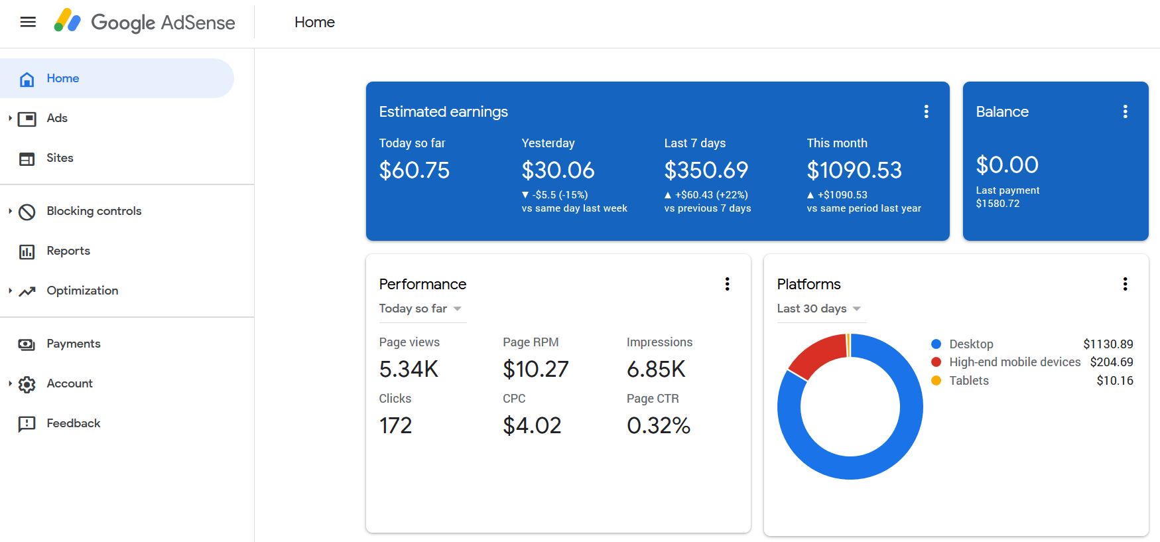Open Performance card three-dot menu
Viewport: 1160px width, 542px height.
pos(728,284)
